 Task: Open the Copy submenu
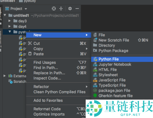(59, 49)
